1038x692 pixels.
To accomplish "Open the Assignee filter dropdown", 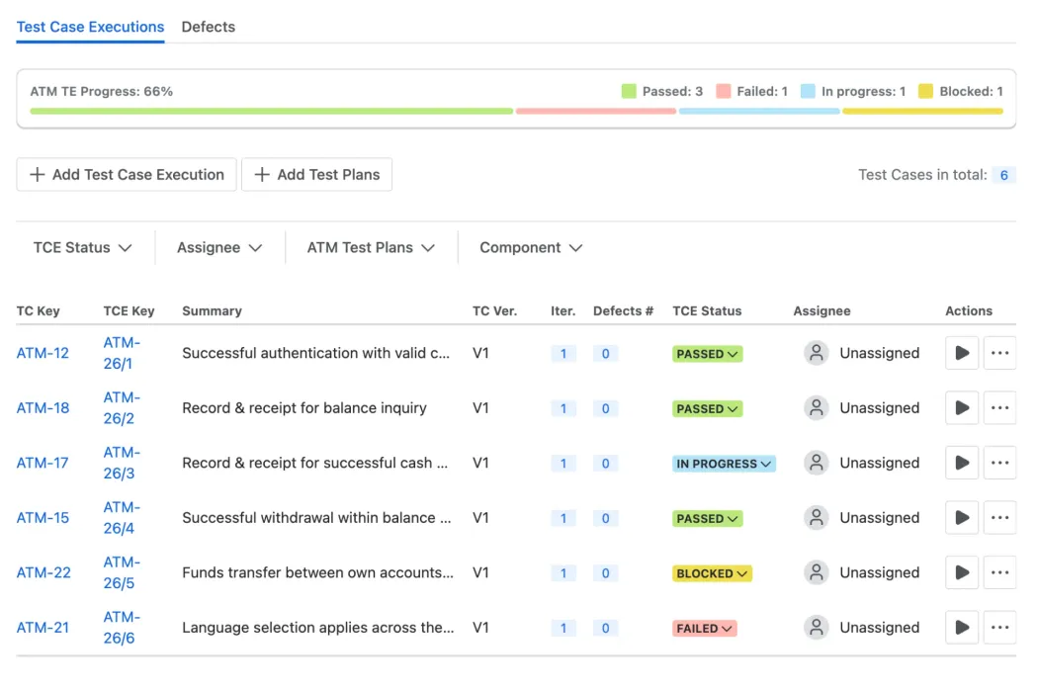I will (219, 248).
